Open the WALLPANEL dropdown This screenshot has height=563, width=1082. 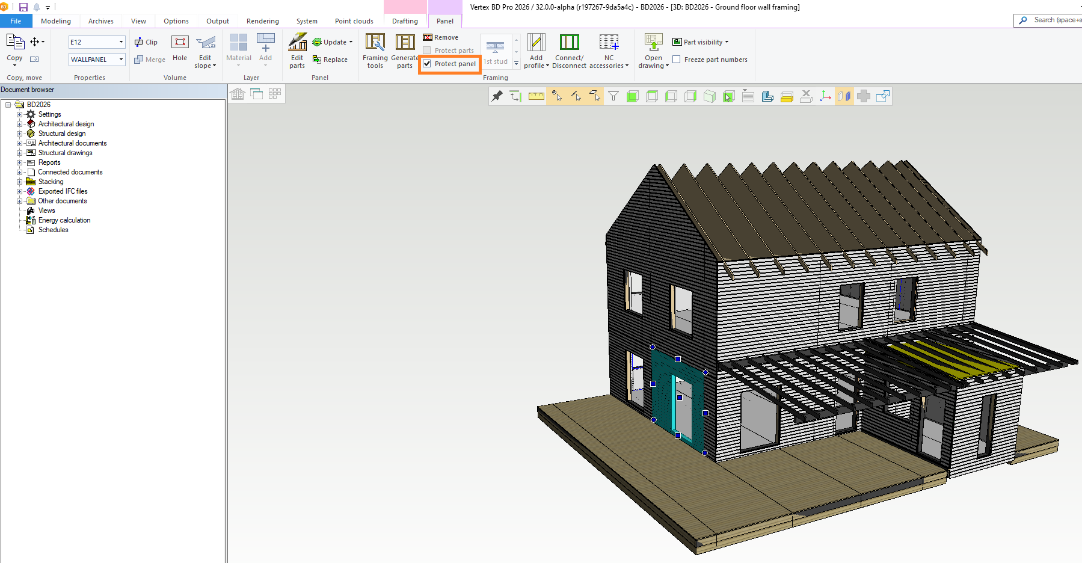121,60
